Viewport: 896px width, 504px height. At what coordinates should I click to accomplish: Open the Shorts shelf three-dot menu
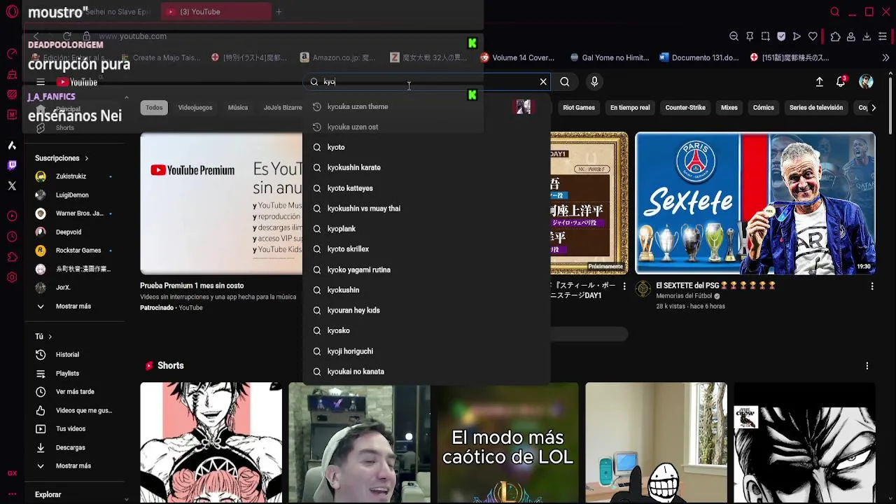pos(867,365)
